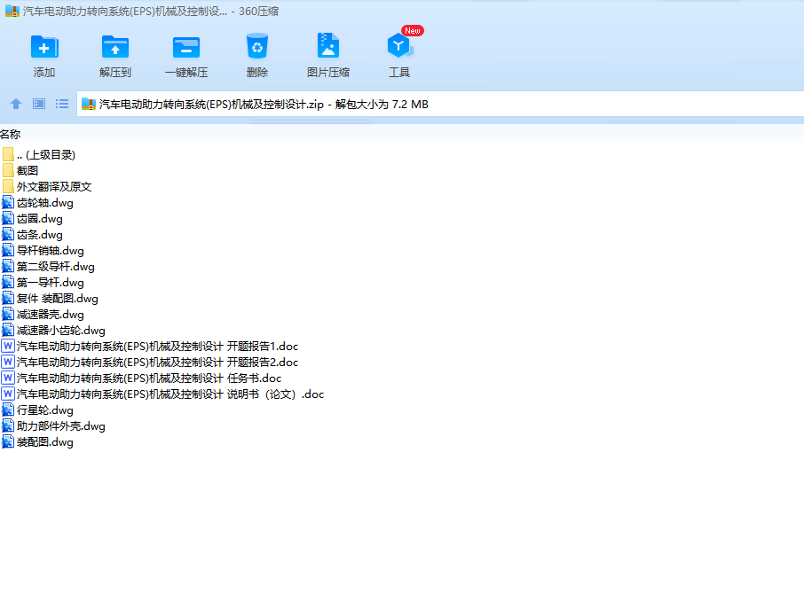Select file 第一导杆.dwg

(43, 282)
